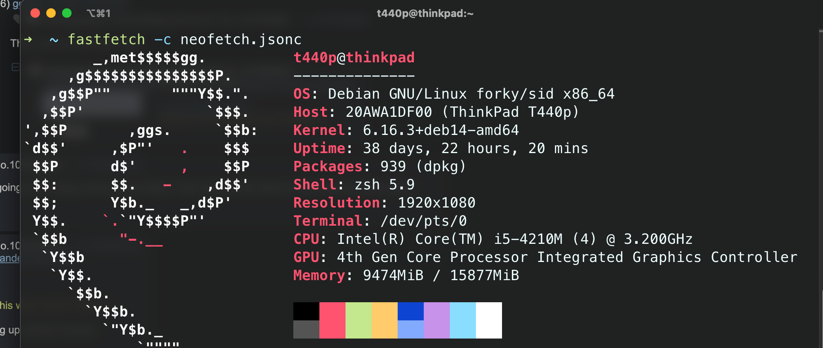Click the green prompt arrow

click(x=28, y=39)
